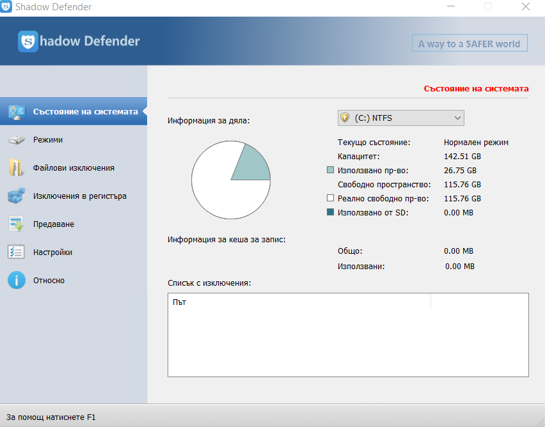Click status bar text За помощ натиснете F1
The width and height of the screenshot is (545, 427).
pyautogui.click(x=51, y=417)
